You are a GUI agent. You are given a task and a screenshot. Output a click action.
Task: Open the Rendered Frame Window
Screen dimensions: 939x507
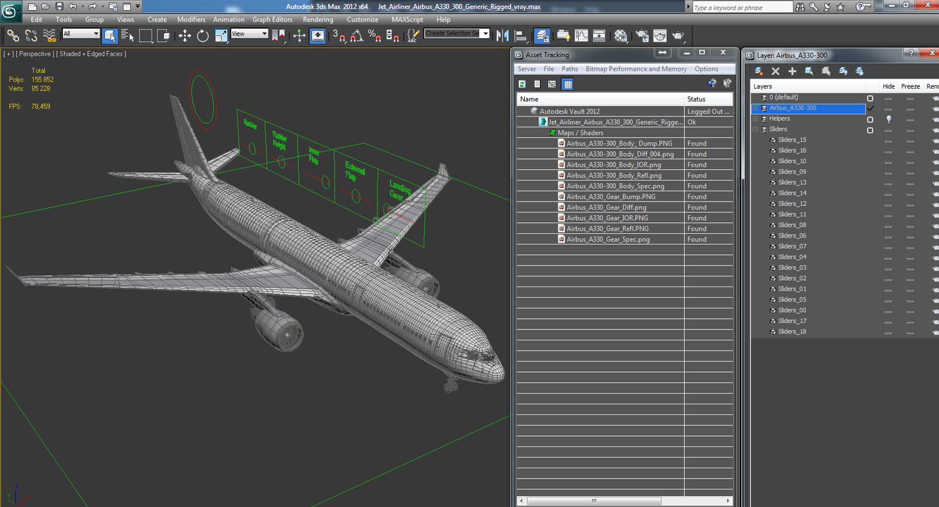(660, 35)
